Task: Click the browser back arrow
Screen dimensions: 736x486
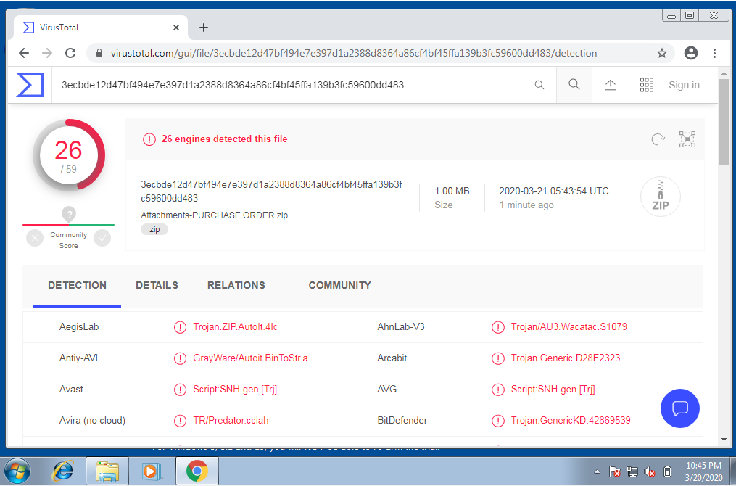Action: point(24,53)
